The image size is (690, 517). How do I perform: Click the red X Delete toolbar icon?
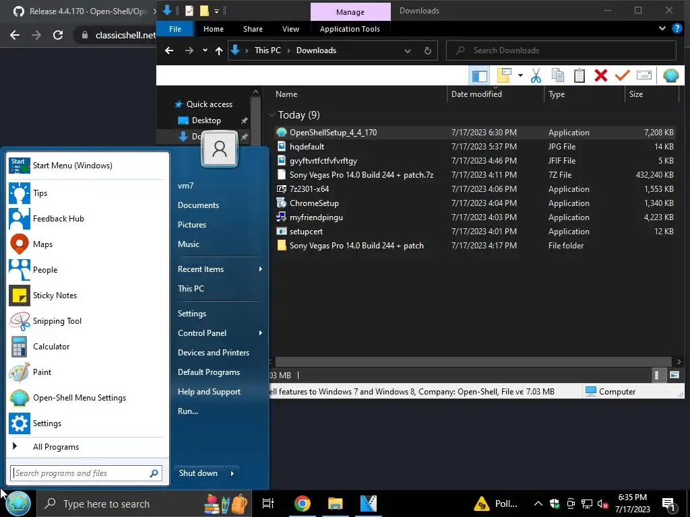tap(600, 75)
